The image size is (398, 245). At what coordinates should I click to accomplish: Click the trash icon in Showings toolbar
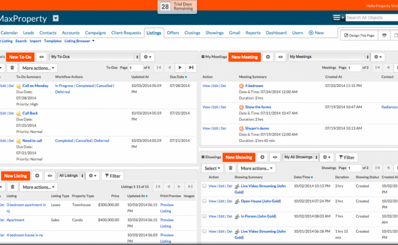[x=230, y=168]
